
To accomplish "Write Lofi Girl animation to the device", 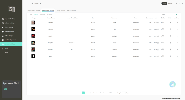I will pos(170,49).
